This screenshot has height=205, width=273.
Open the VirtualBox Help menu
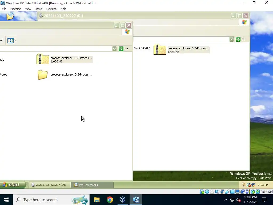pos(63,9)
